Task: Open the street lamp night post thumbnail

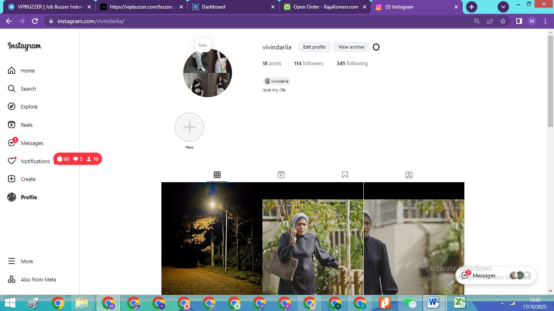Action: pos(211,239)
